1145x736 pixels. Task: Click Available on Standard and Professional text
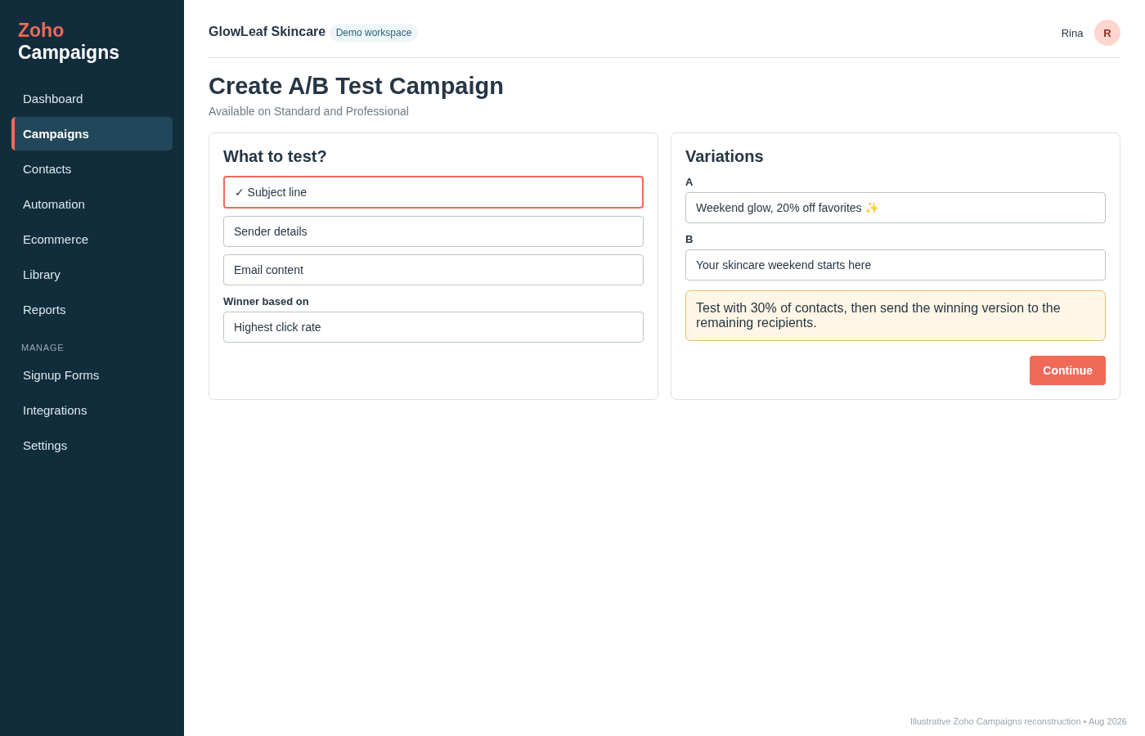[x=308, y=111]
